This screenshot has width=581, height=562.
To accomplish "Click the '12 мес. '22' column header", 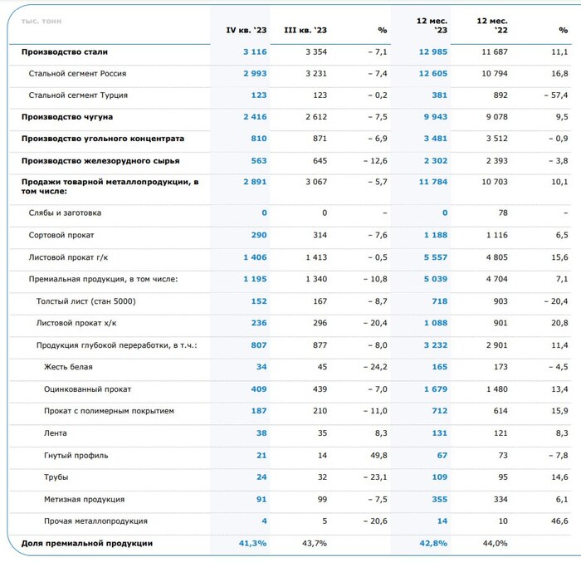I will pos(492,25).
